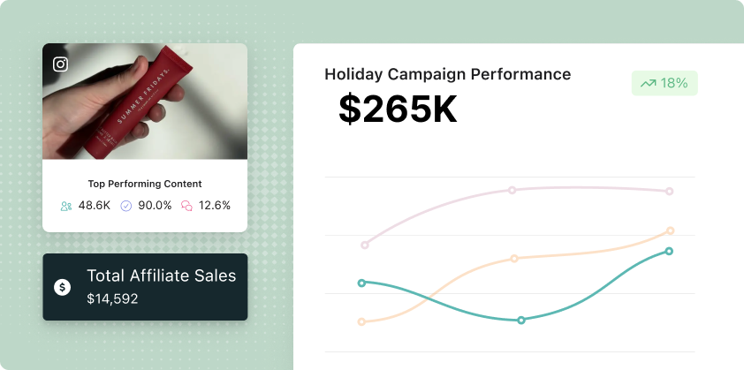Click the pink comments icon beside 12.6%
The width and height of the screenshot is (744, 370).
pyautogui.click(x=186, y=206)
